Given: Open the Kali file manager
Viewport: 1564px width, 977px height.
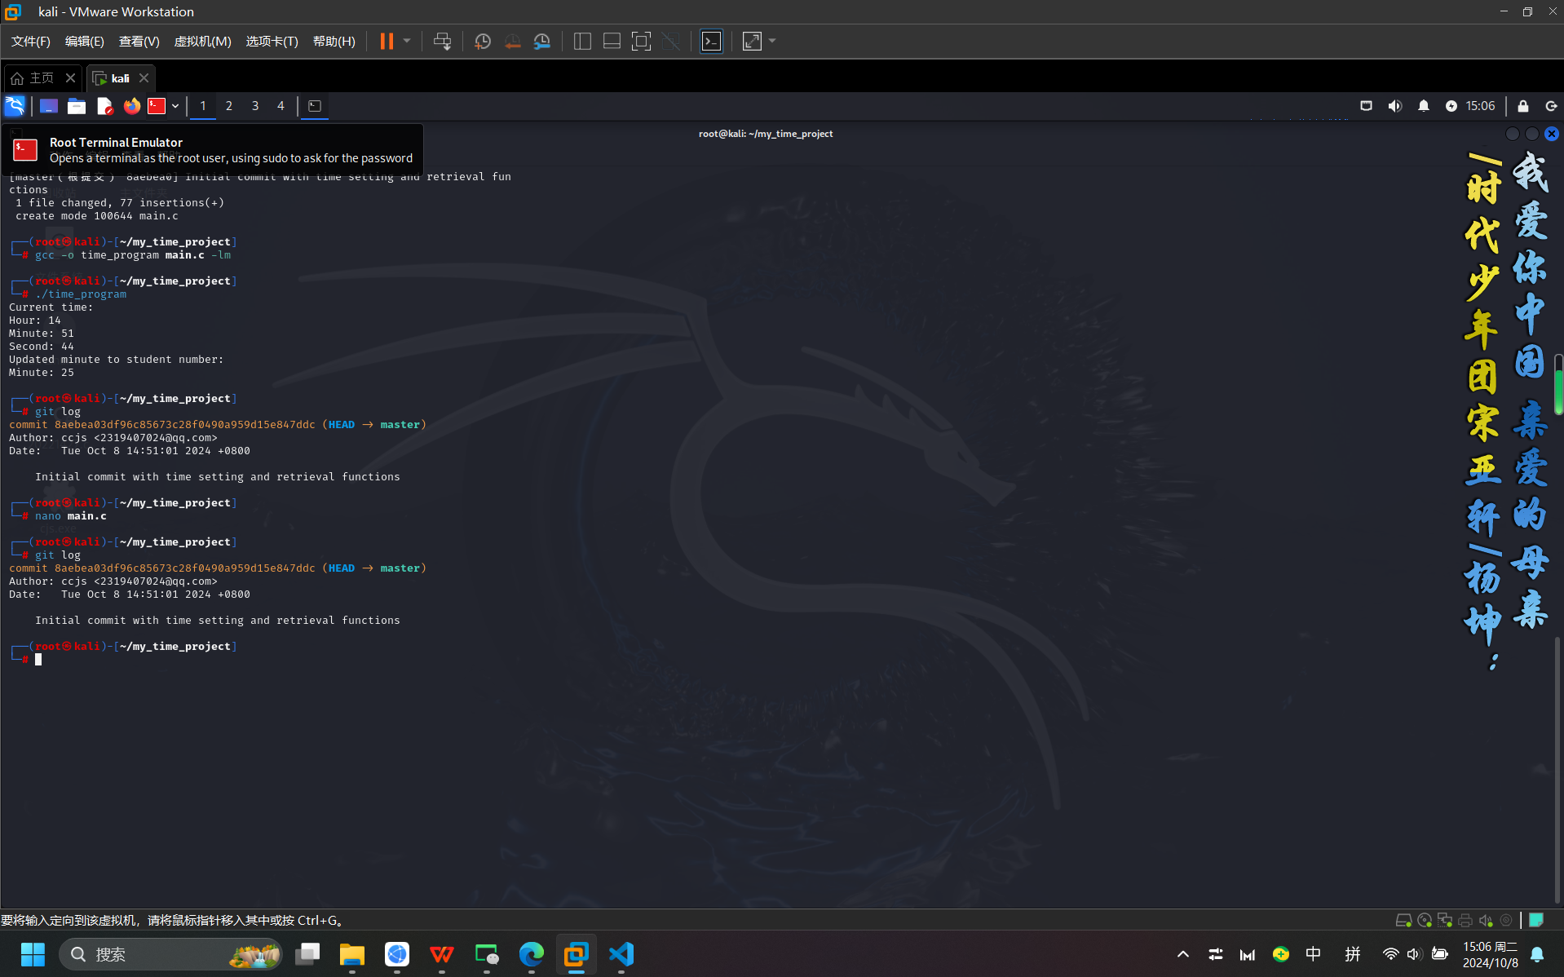Looking at the screenshot, I should pos(77,106).
